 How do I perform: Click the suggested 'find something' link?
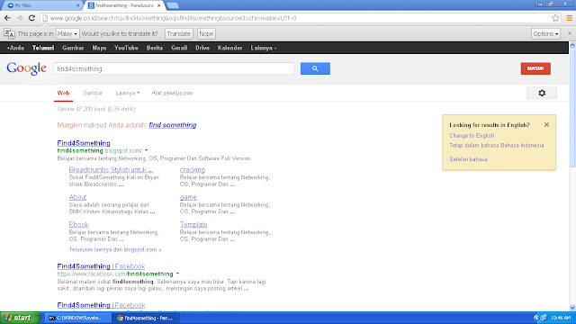[172, 125]
